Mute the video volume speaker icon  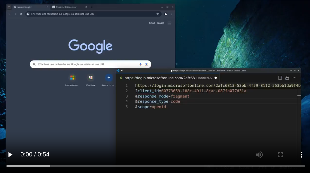pos(259,155)
